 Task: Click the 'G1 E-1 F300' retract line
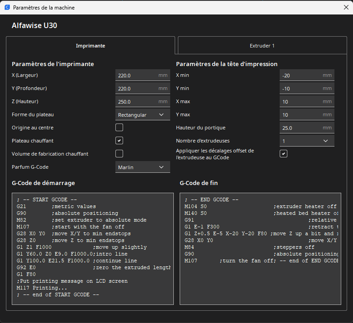pyautogui.click(x=261, y=227)
